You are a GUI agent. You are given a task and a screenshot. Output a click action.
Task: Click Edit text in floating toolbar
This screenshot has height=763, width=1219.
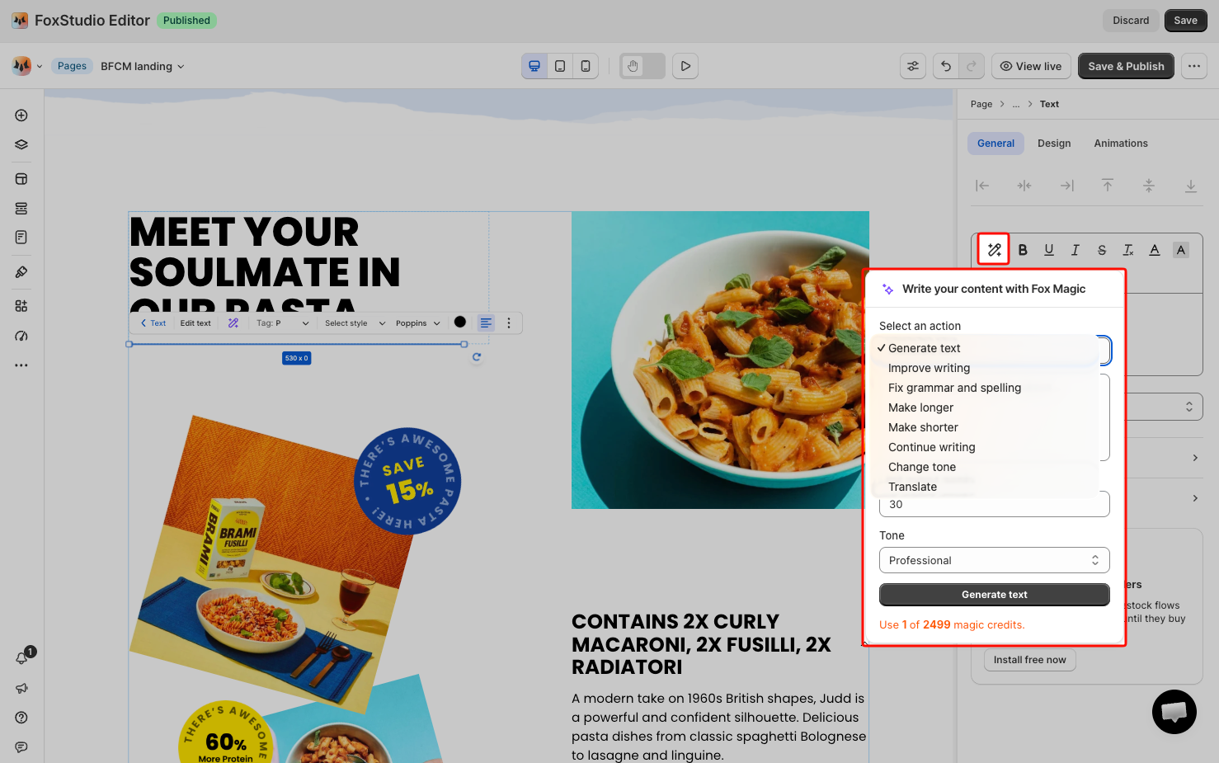click(195, 323)
